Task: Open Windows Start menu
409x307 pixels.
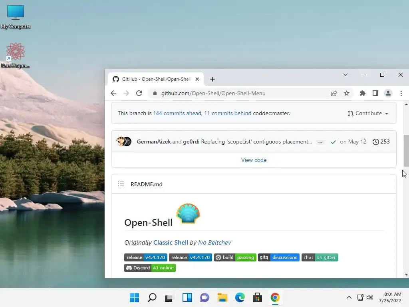Action: pos(135,297)
